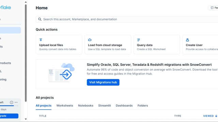
Task: Switch to the Streamlit tab
Action: [x=105, y=105]
